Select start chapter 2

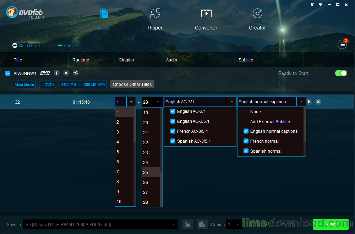(x=125, y=122)
